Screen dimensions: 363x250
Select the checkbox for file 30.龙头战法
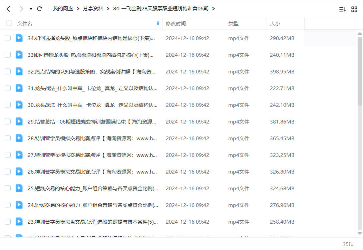pos(8,105)
